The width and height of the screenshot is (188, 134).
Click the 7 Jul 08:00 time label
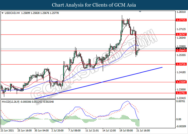coord(74,131)
